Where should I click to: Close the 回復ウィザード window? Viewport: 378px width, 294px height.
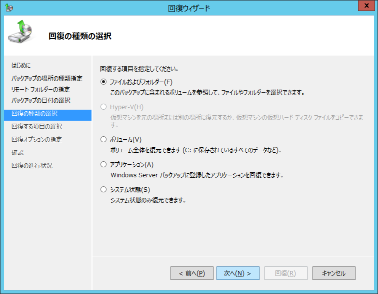click(x=365, y=7)
